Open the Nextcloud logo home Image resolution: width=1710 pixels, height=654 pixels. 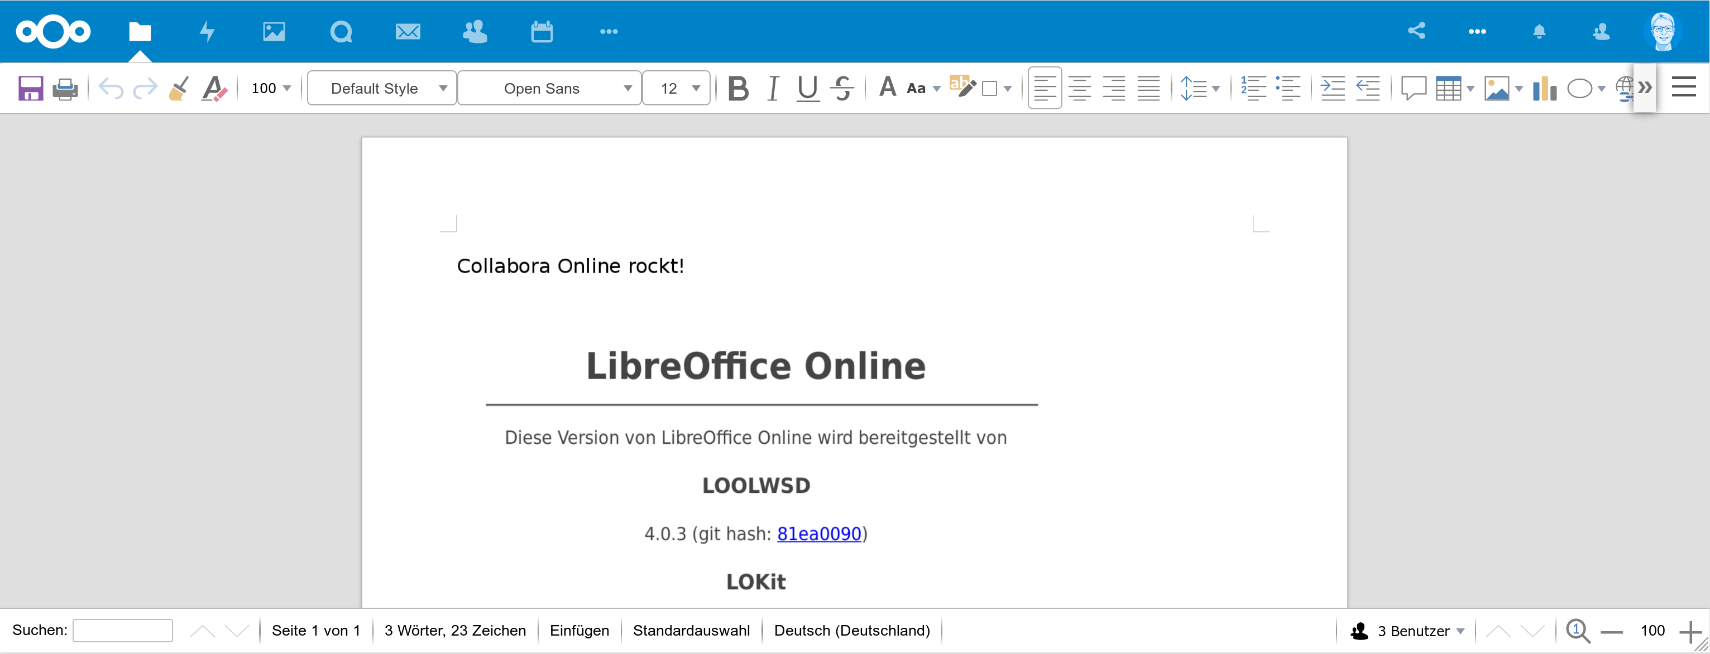[x=53, y=31]
